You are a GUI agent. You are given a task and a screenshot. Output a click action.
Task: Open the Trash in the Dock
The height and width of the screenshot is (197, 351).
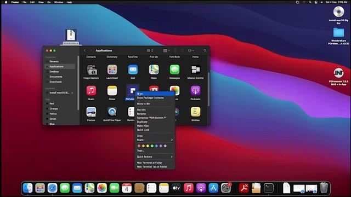pyautogui.click(x=324, y=188)
